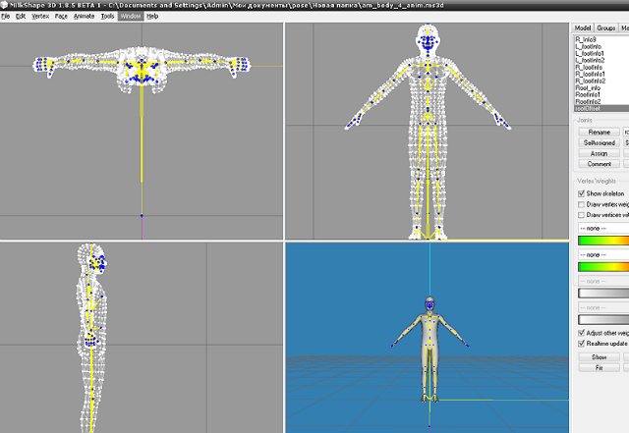
Task: Click the Assign button
Action: (599, 153)
